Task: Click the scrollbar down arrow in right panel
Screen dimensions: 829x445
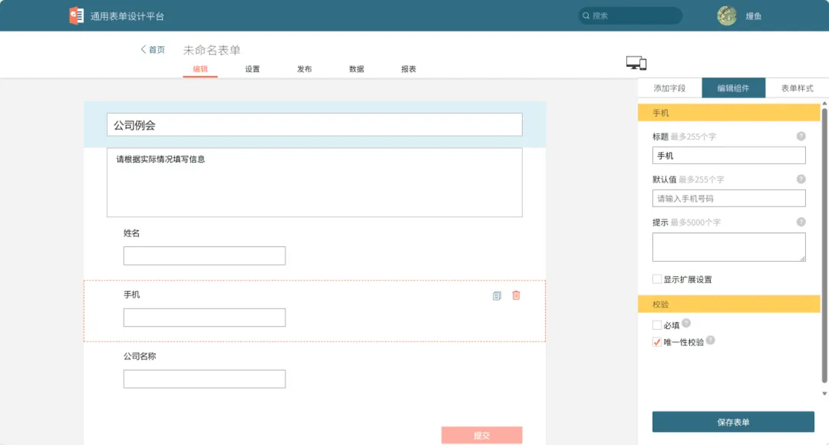Action: (824, 394)
